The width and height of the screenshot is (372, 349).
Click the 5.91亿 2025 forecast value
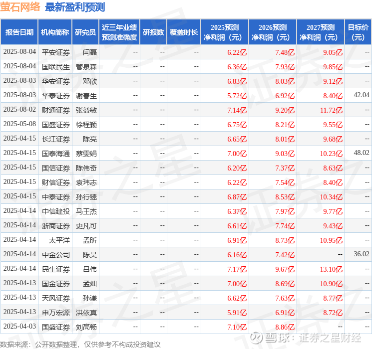pyautogui.click(x=237, y=313)
